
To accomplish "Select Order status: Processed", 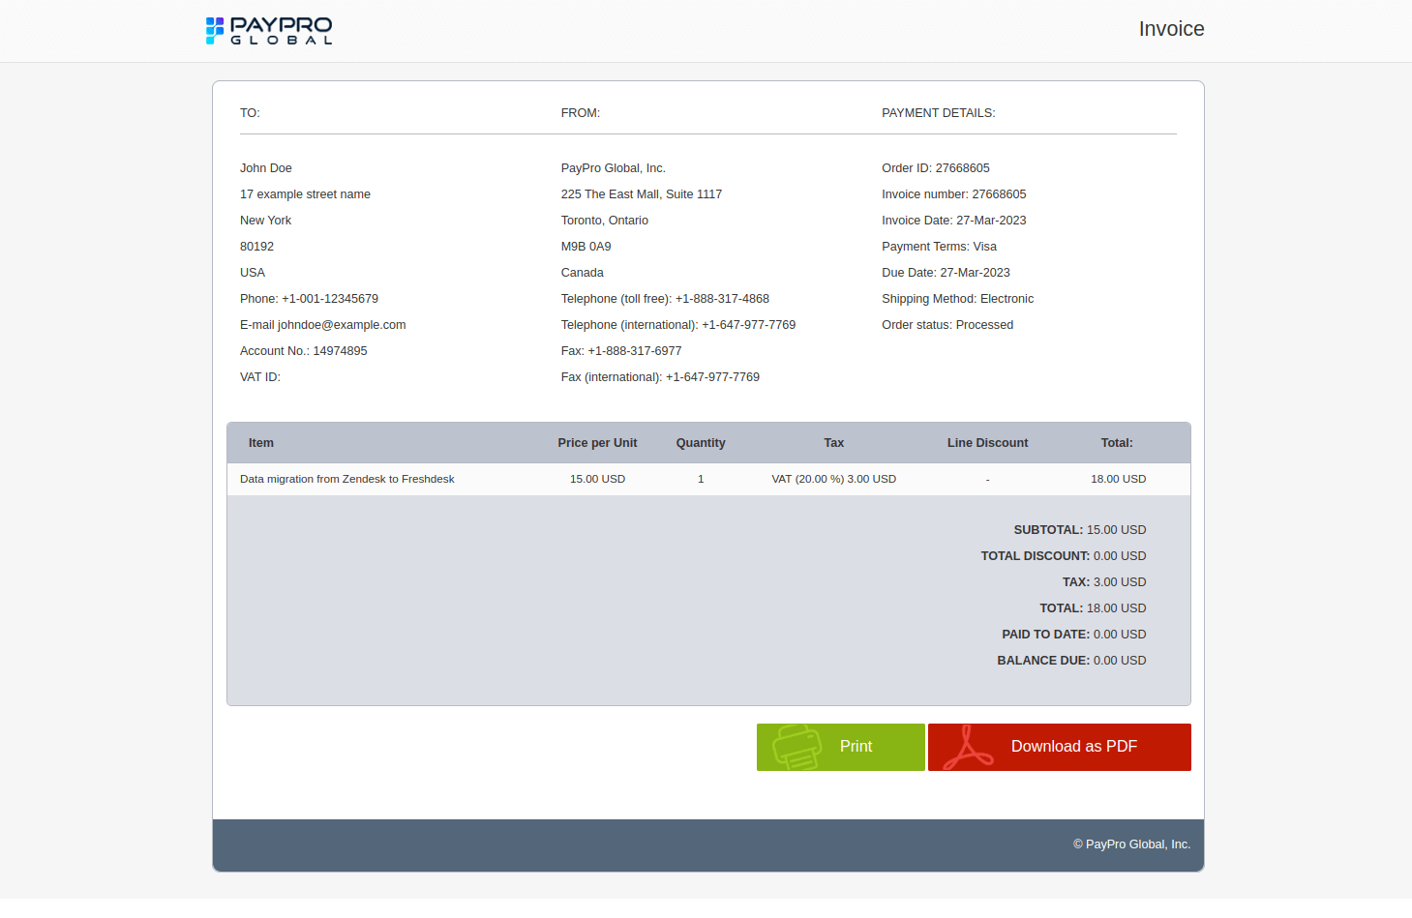I will pyautogui.click(x=947, y=325).
